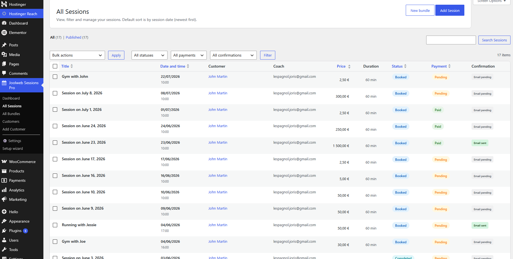Image resolution: width=513 pixels, height=259 pixels.
Task: Click the Plugins update count badge 6
Action: [x=25, y=231]
